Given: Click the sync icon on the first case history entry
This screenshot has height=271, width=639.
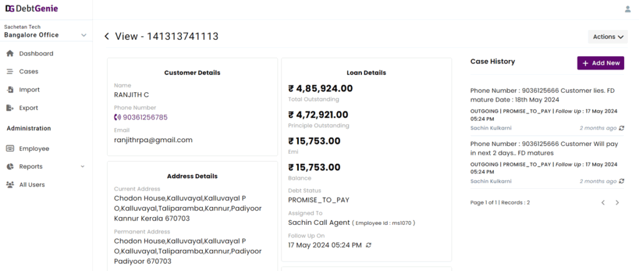Looking at the screenshot, I should tap(621, 128).
